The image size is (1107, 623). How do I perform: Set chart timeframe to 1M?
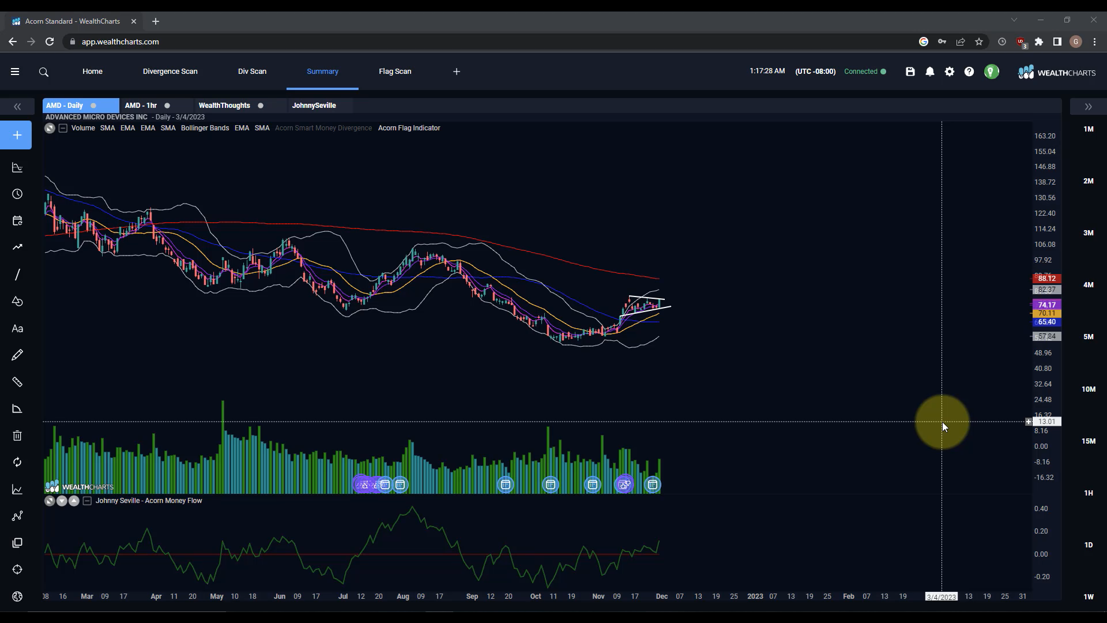(1088, 129)
